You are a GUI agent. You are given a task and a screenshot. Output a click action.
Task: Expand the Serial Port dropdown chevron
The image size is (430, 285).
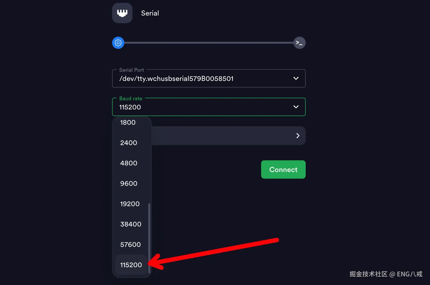click(296, 78)
